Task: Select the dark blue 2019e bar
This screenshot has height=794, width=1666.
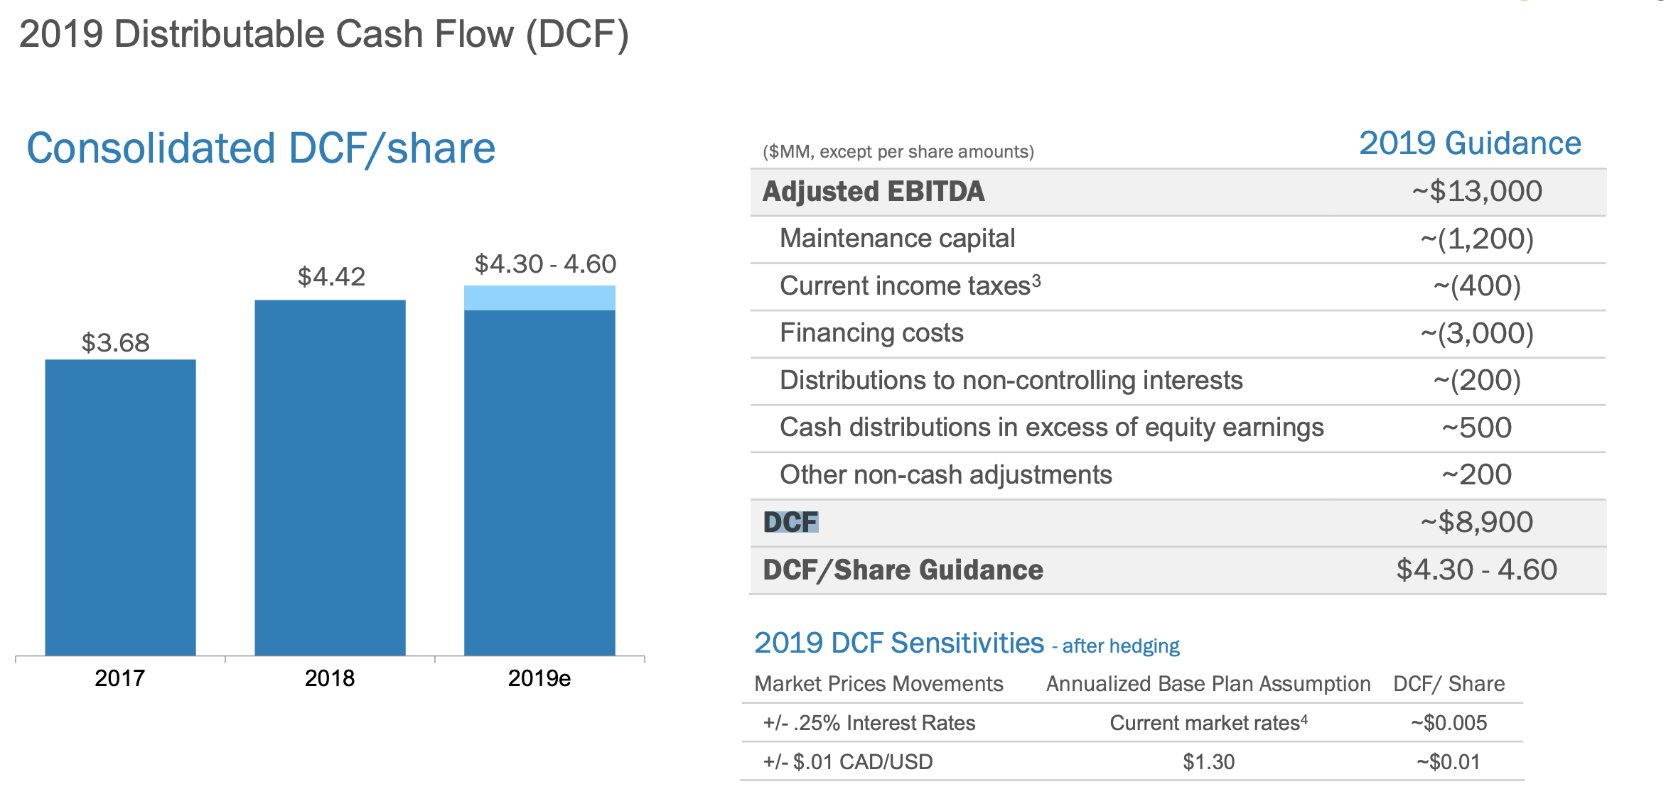Action: pos(539,483)
